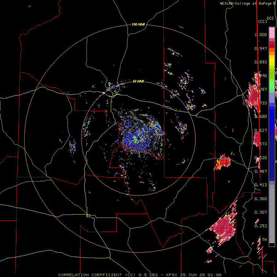
Task: Click the 0.680 scale value
Action: (261, 117)
